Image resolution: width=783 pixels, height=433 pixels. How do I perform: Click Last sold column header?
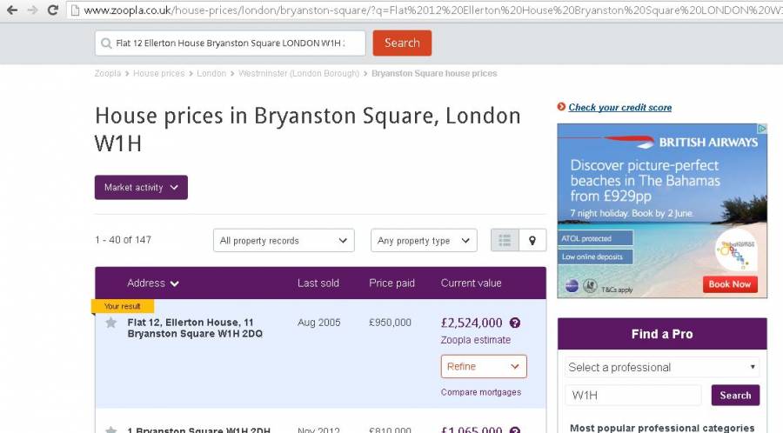[x=318, y=283]
